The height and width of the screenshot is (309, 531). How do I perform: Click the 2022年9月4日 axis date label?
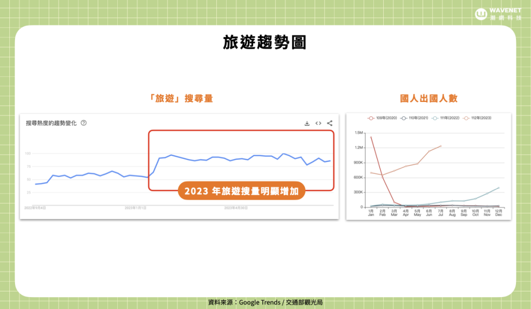(x=36, y=208)
